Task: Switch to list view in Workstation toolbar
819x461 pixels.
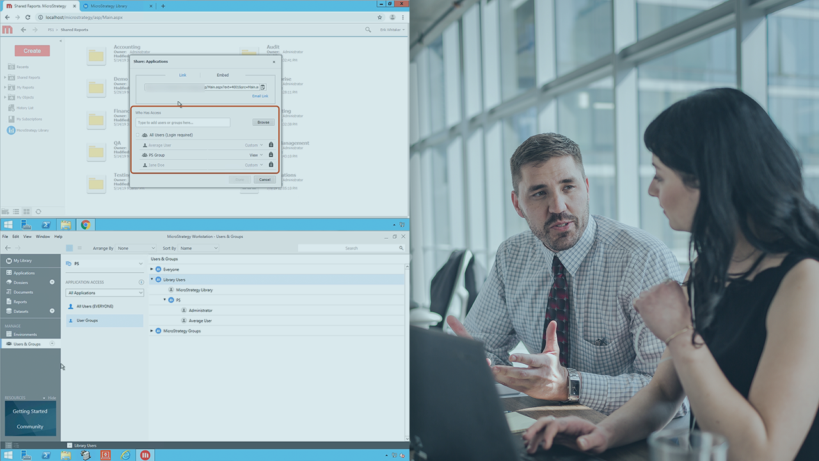Action: coord(80,248)
